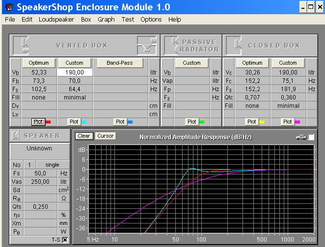Select vented box Custom button
The image size is (325, 247).
click(75, 63)
